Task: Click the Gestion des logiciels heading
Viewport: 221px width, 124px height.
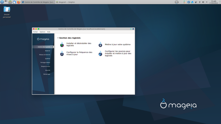Action: (70, 38)
